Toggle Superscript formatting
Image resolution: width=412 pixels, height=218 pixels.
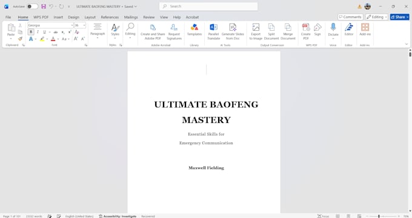coord(70,32)
